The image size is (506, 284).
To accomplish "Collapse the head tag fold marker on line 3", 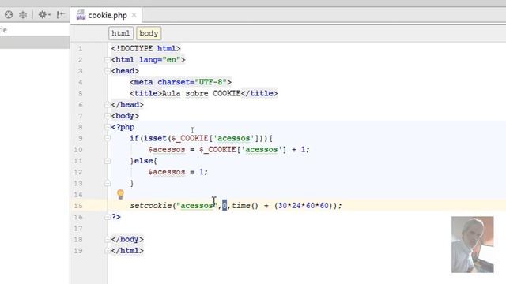I will (108, 71).
